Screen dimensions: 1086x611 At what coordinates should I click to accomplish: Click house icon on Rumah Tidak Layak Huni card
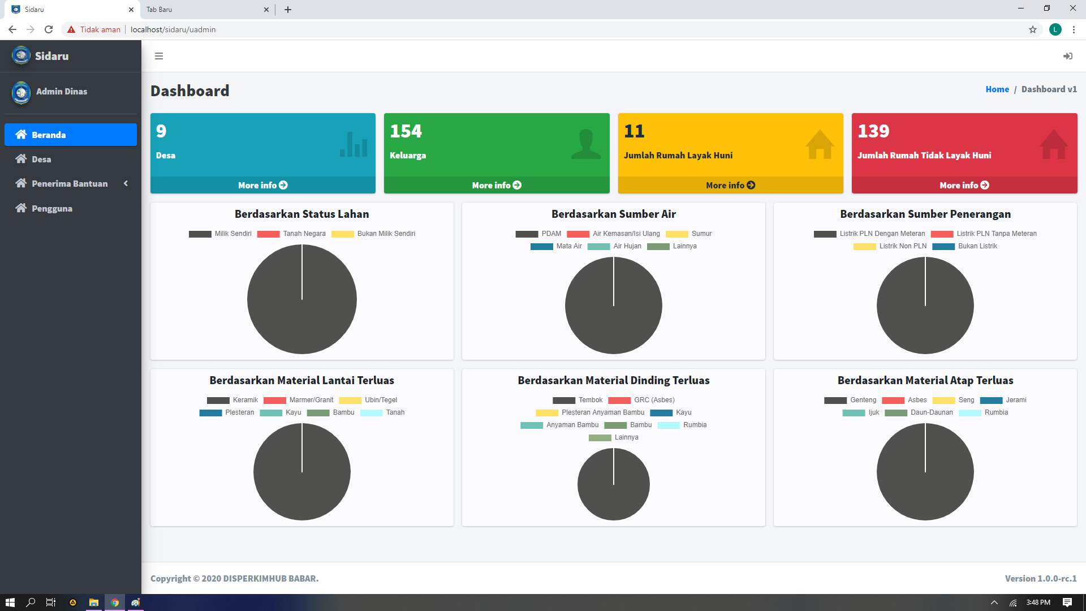[1053, 144]
